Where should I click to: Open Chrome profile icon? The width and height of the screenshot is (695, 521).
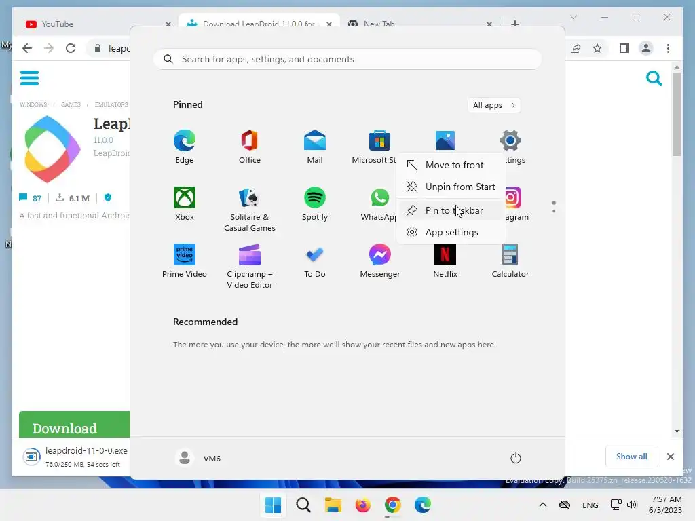click(x=646, y=48)
